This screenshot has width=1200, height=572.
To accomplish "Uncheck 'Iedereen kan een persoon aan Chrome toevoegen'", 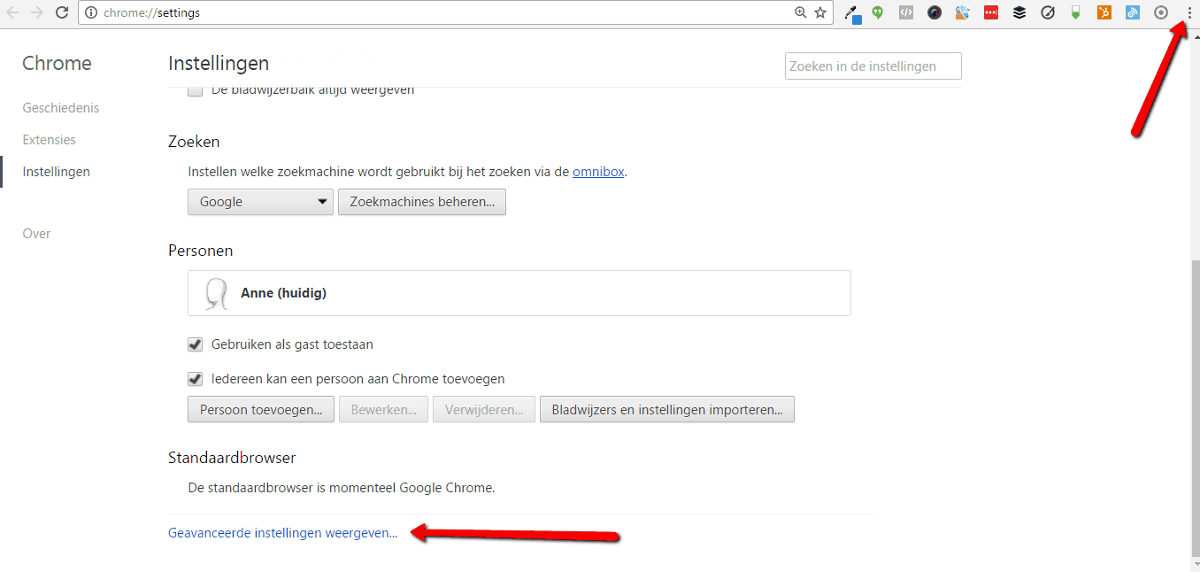I will 196,379.
